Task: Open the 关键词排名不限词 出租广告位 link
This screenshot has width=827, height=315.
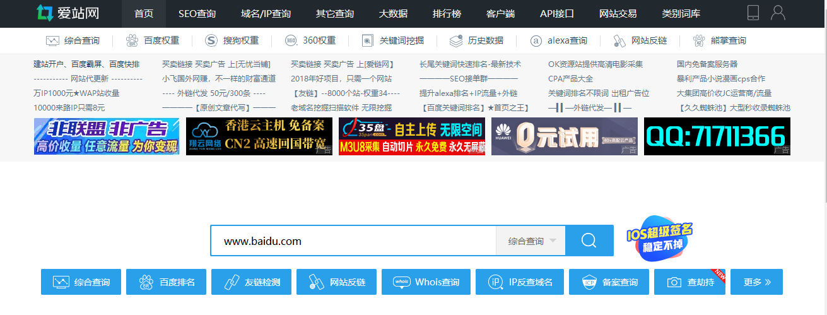Action: point(599,93)
